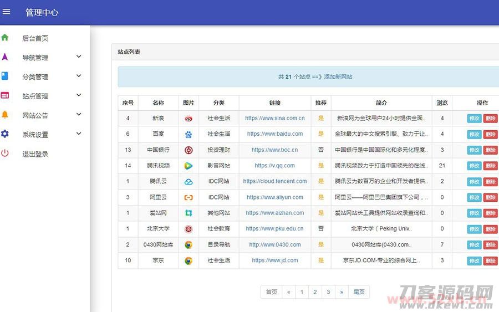Click the system settings gear icon
This screenshot has height=312, width=499.
[5, 134]
